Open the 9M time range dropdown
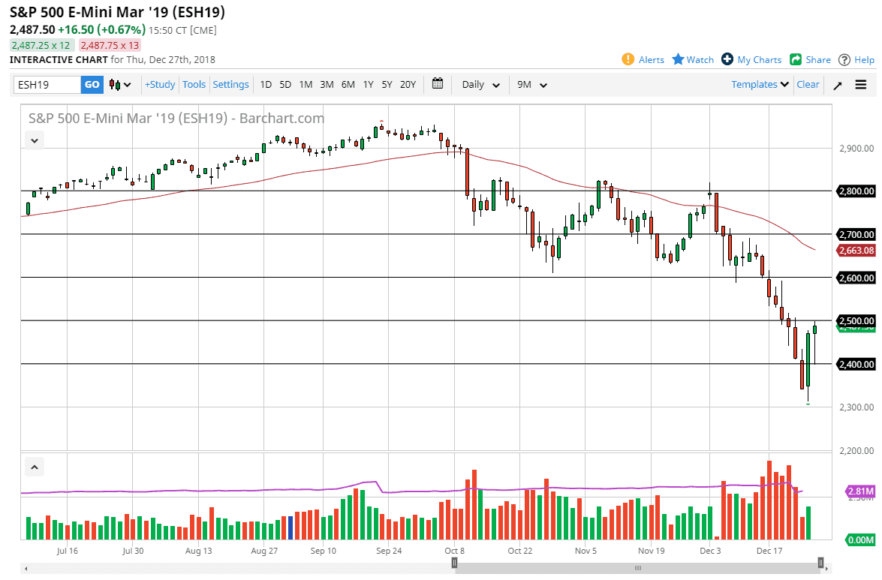Viewport: 882px width, 580px height. pos(531,85)
